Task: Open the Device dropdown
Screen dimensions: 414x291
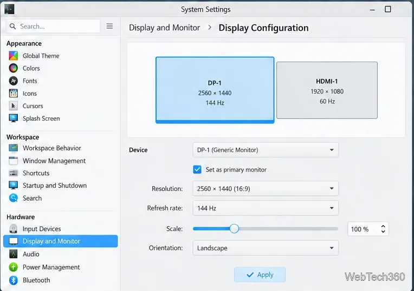Action: coord(266,150)
